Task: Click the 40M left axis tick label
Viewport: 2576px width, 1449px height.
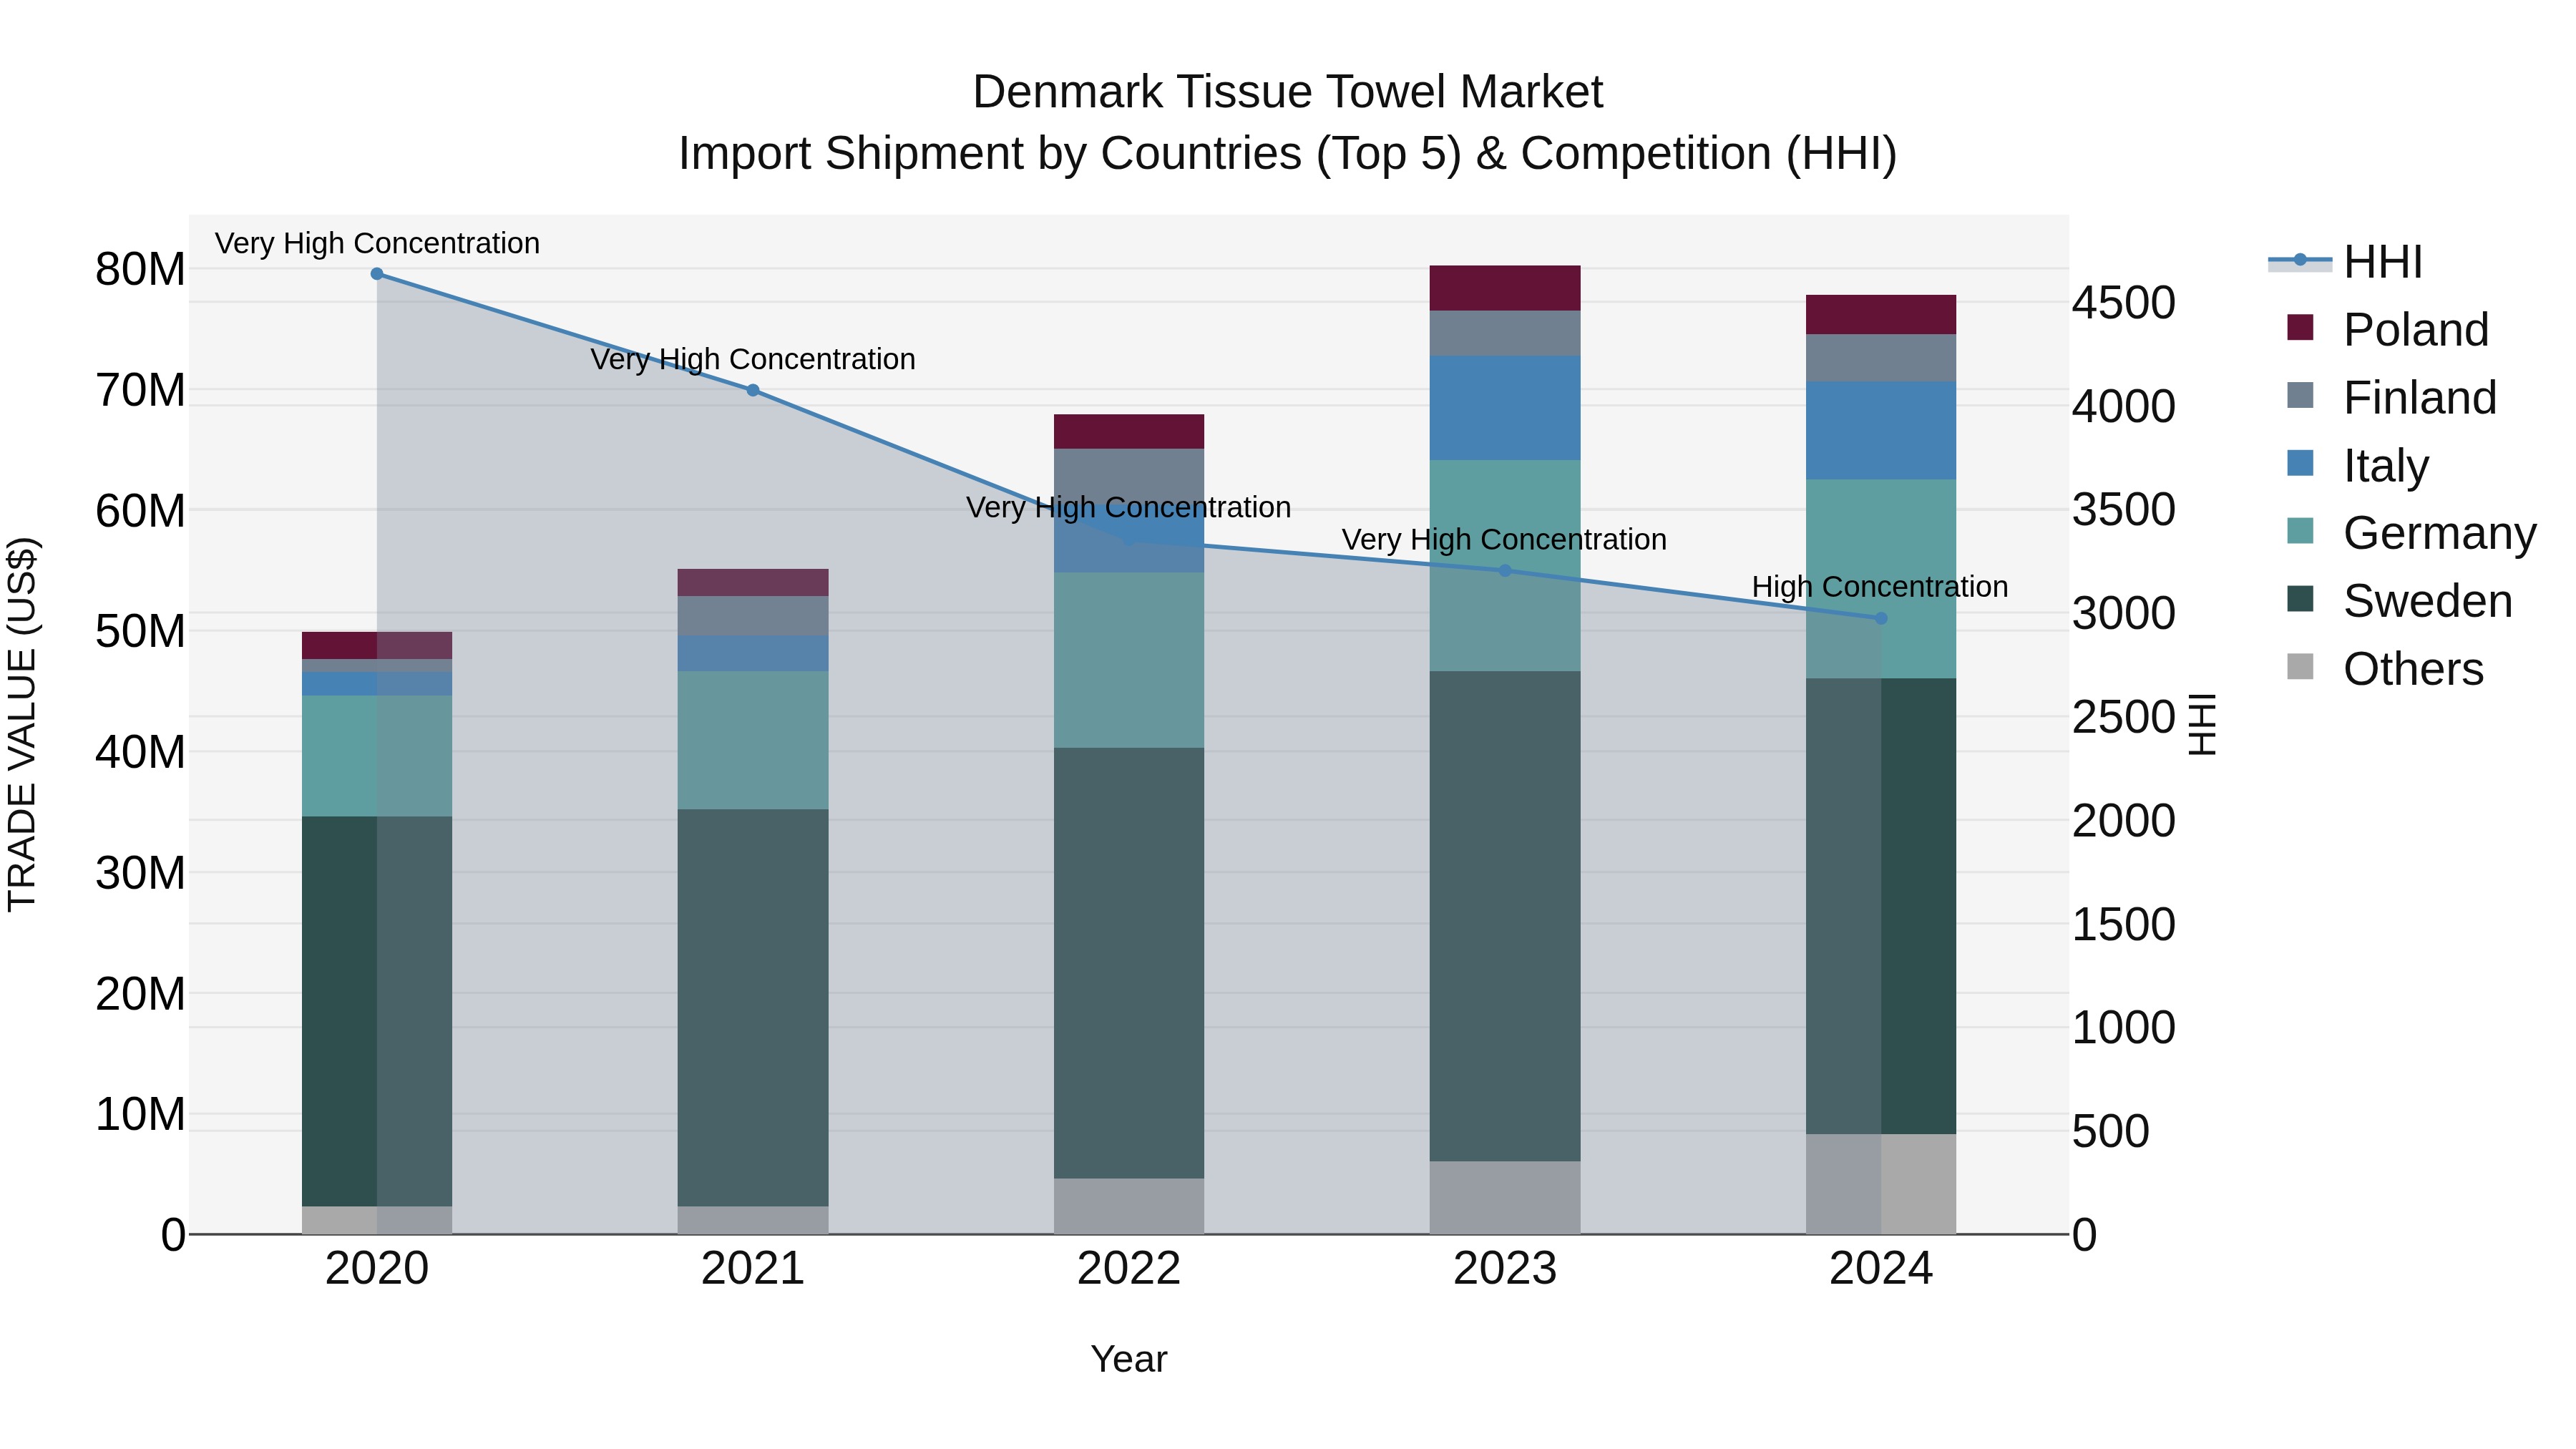Action: point(140,752)
